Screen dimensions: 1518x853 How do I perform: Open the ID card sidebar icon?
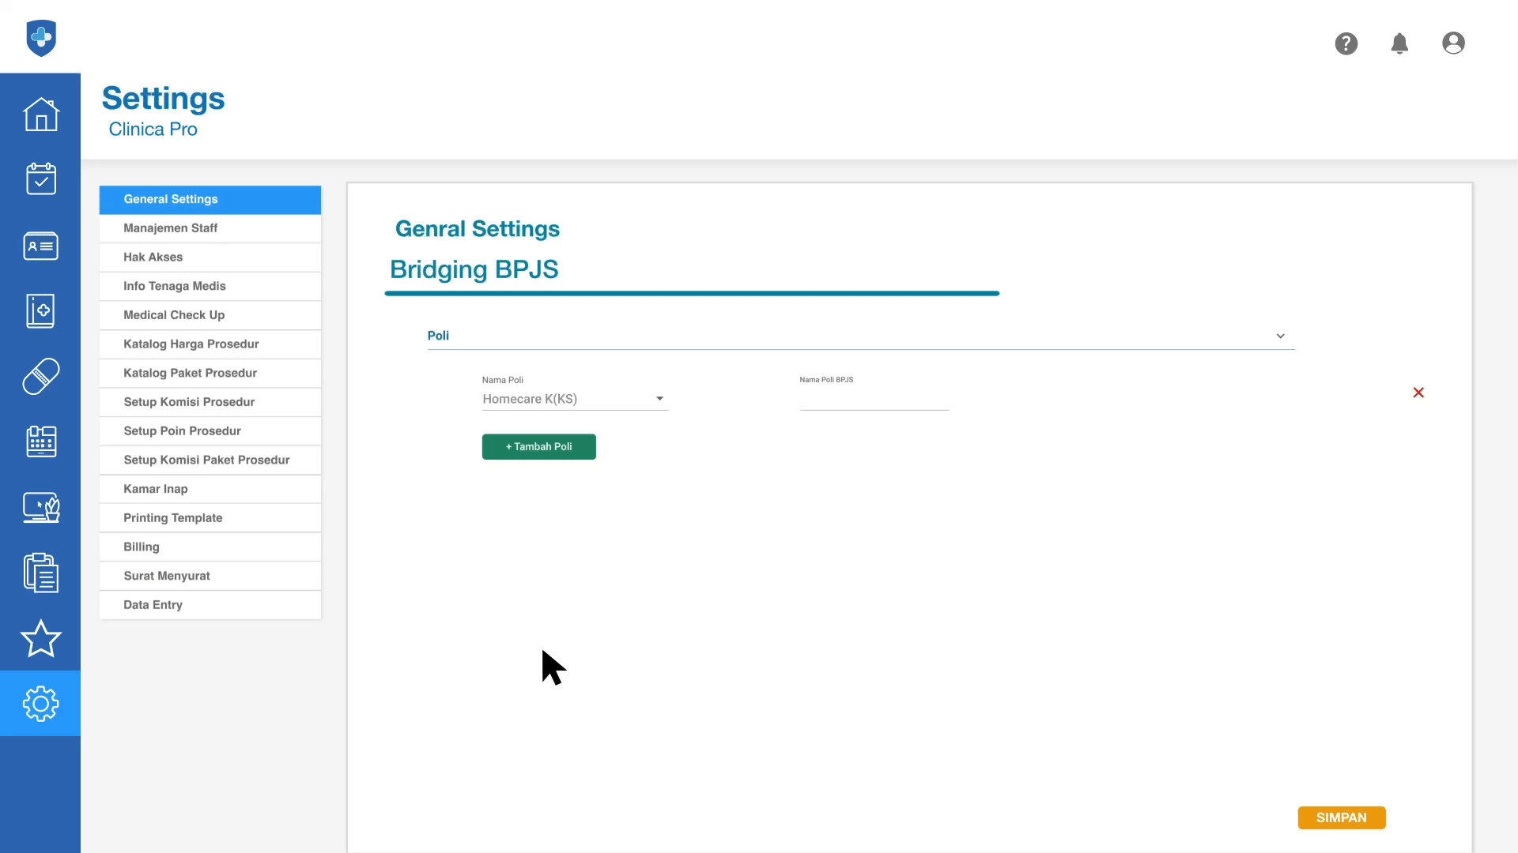click(x=40, y=246)
